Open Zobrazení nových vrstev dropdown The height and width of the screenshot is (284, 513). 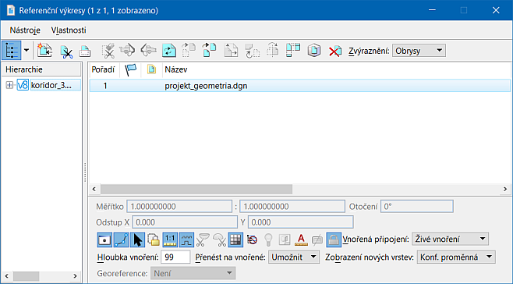tap(456, 257)
